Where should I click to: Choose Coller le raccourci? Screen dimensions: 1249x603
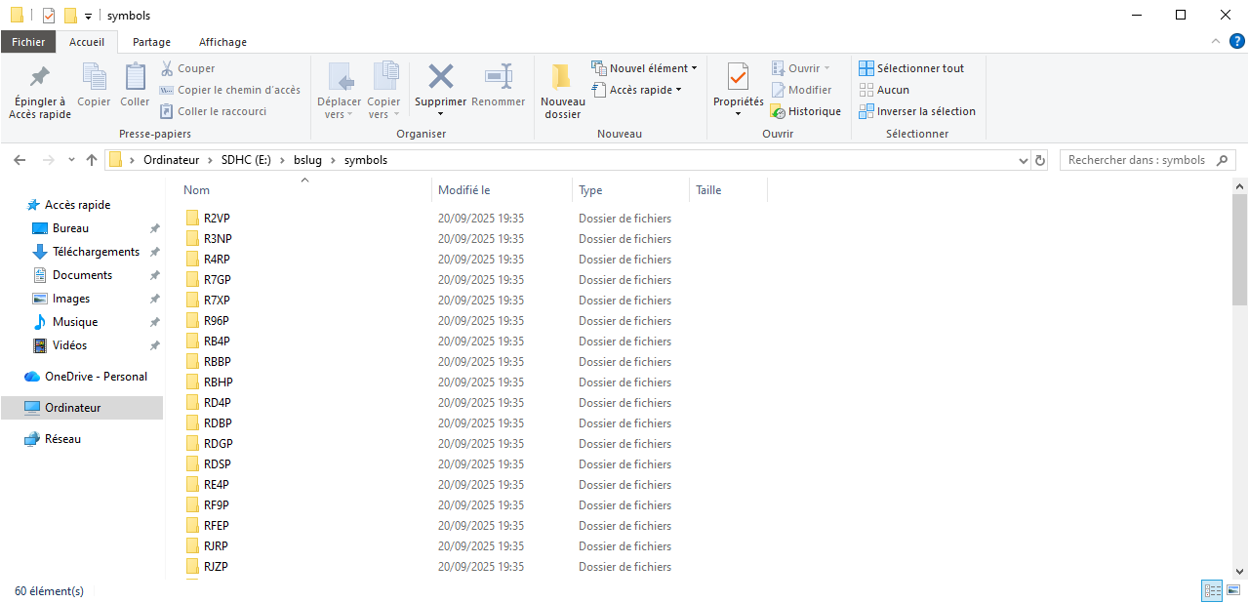pos(213,111)
